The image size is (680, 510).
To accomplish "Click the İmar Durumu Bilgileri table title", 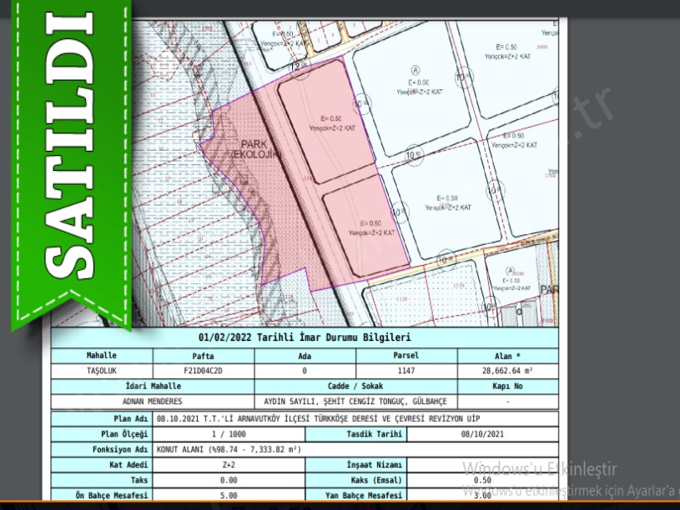I will click(305, 338).
